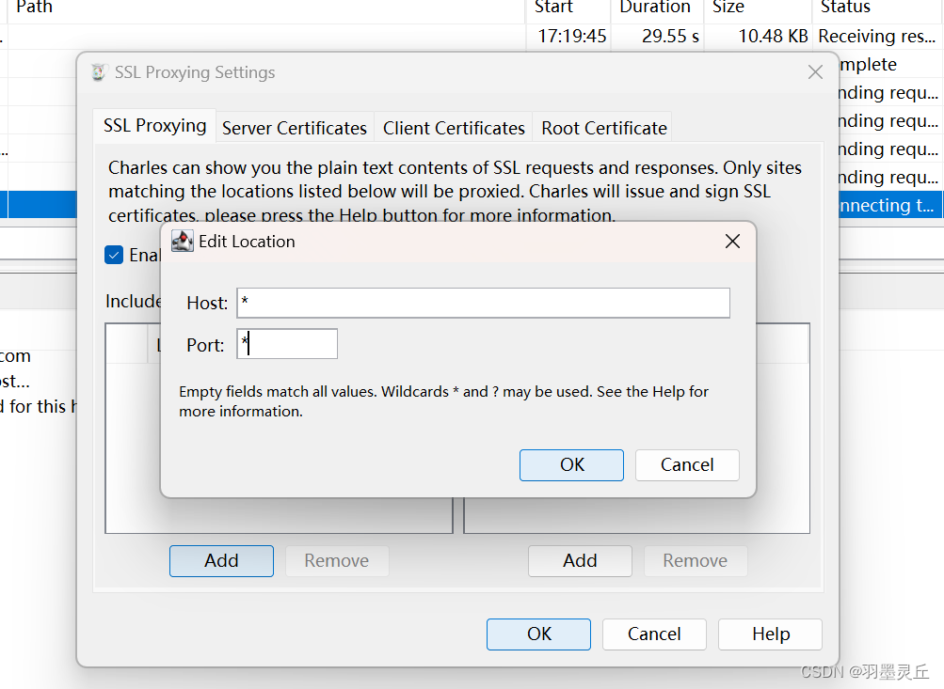Cancel the SSL Proxying Settings dialog

coord(654,634)
